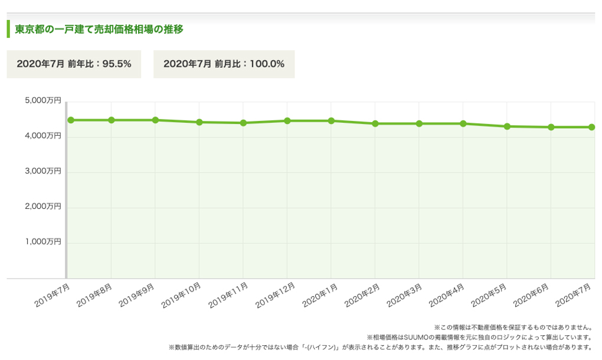
Task: Click the data point for 2020年5月
Action: pyautogui.click(x=507, y=126)
